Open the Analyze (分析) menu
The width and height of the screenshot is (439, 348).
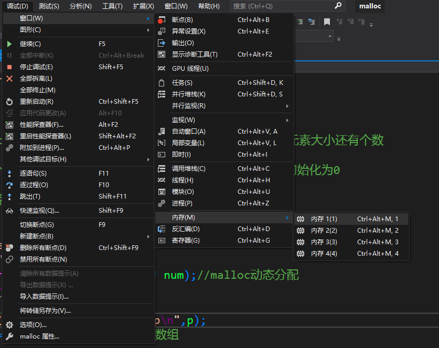(x=81, y=6)
